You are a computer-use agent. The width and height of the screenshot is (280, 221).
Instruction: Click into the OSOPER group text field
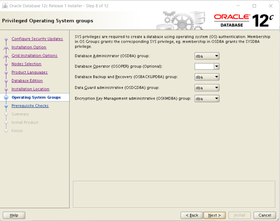[204, 66]
